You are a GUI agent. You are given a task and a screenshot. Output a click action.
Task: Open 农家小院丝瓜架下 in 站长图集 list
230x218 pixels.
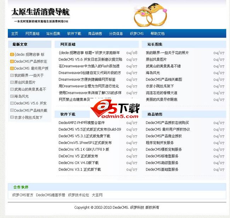point(160,86)
